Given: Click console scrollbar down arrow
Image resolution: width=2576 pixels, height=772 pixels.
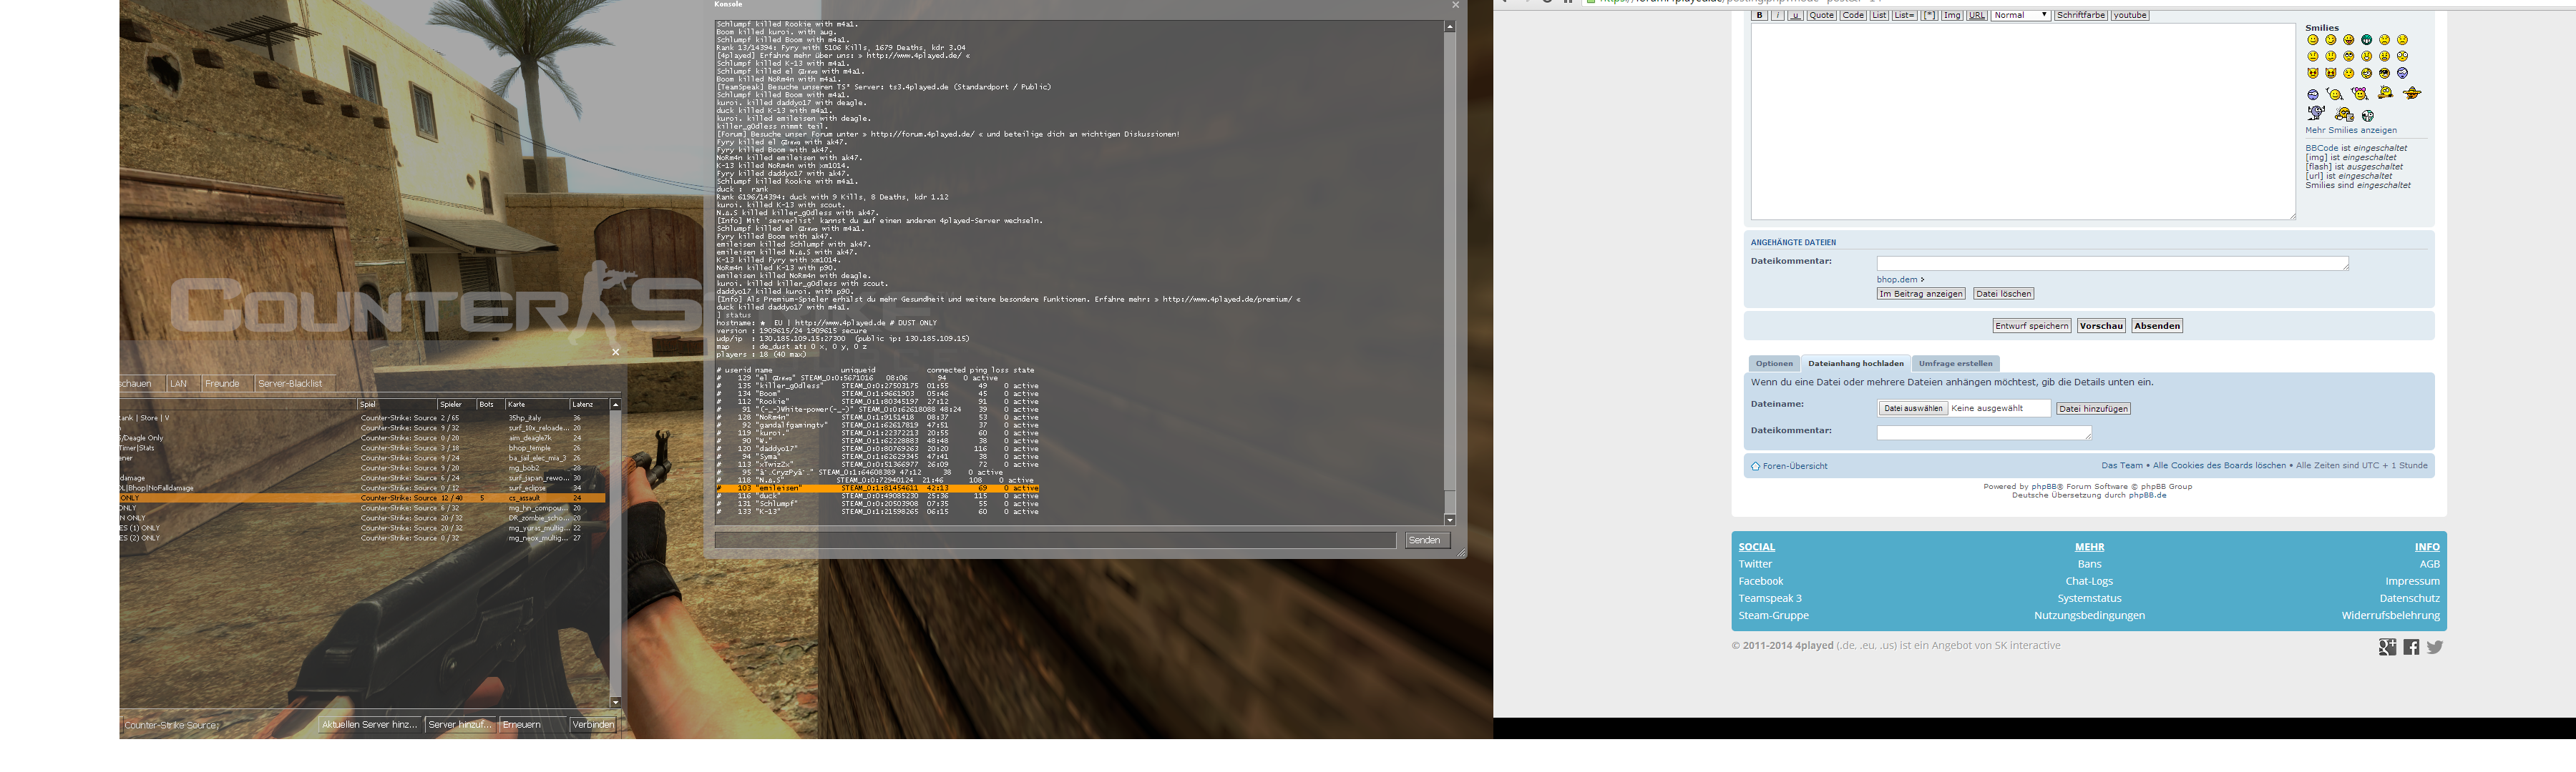Looking at the screenshot, I should pos(1450,520).
